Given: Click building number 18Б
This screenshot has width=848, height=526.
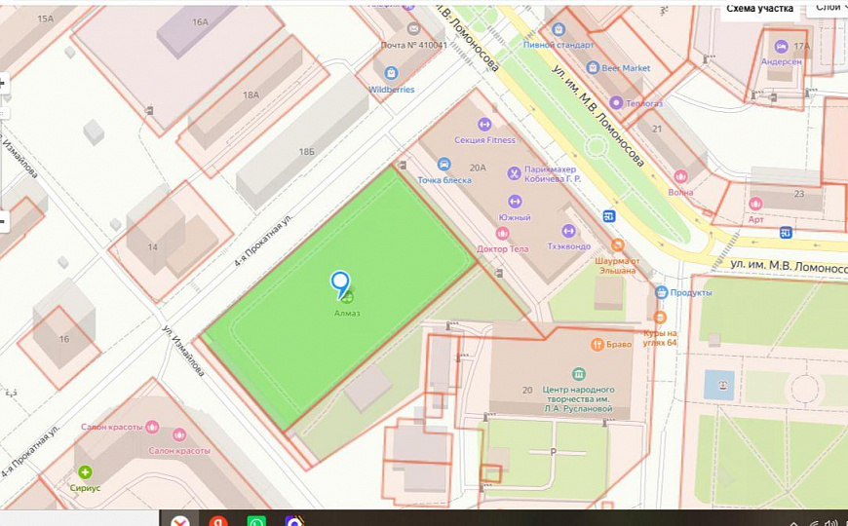Looking at the screenshot, I should 307,152.
